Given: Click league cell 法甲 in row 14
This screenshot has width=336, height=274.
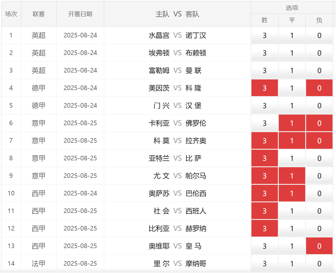Looking at the screenshot, I should [x=39, y=263].
